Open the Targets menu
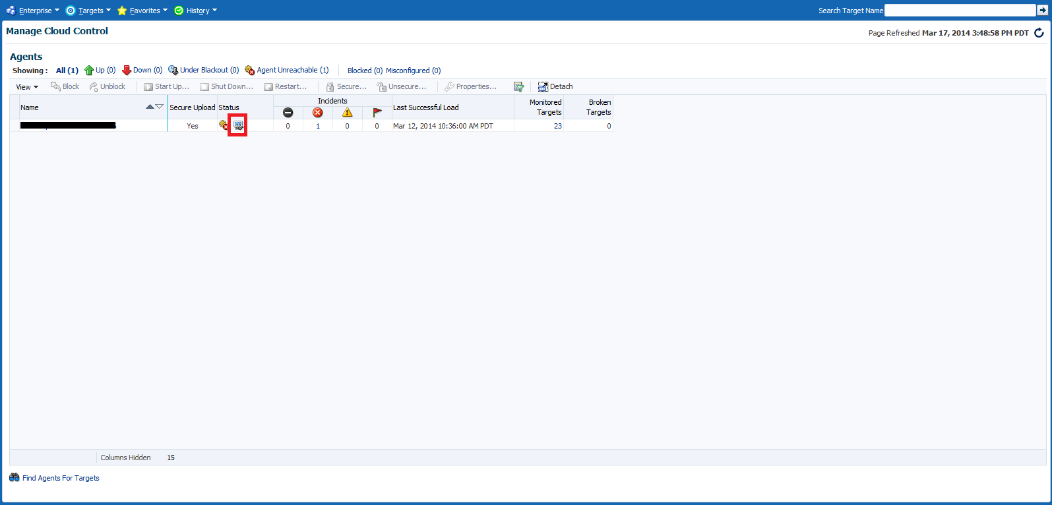 88,11
